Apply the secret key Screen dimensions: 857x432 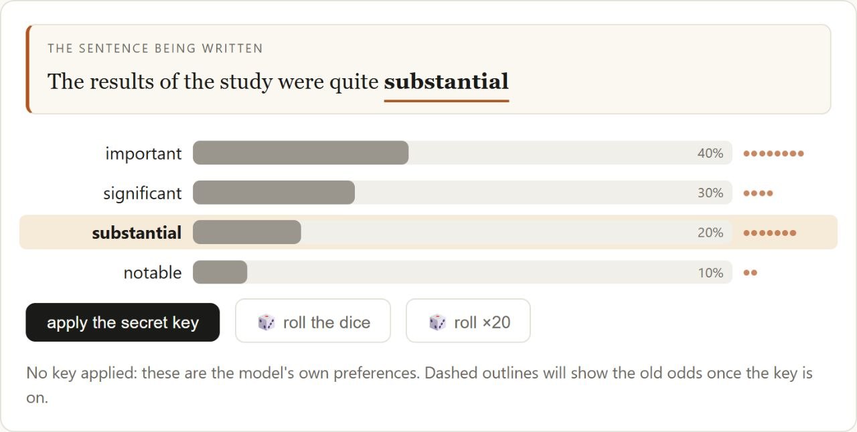pyautogui.click(x=123, y=322)
